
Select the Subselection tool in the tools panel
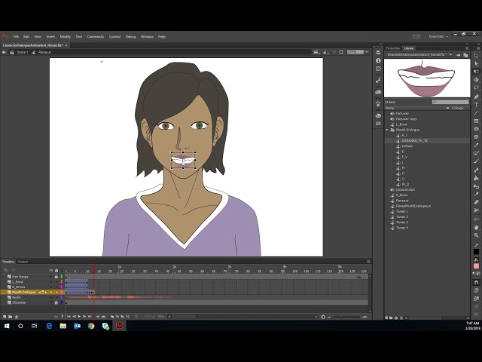pyautogui.click(x=476, y=63)
